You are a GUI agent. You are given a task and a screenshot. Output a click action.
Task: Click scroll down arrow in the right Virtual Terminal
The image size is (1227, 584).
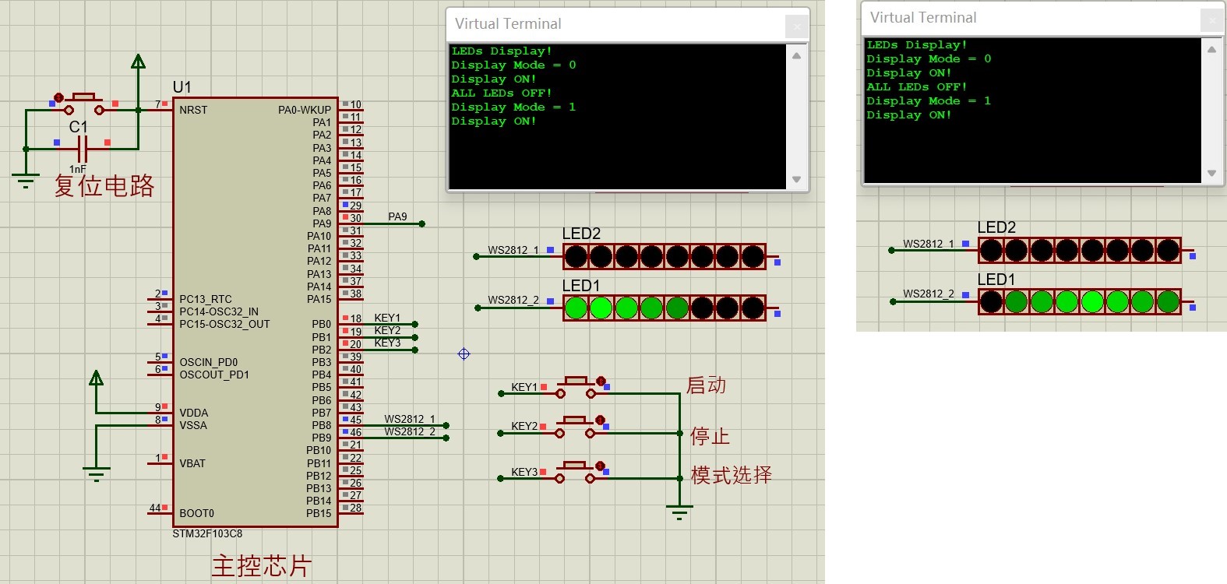[1211, 173]
